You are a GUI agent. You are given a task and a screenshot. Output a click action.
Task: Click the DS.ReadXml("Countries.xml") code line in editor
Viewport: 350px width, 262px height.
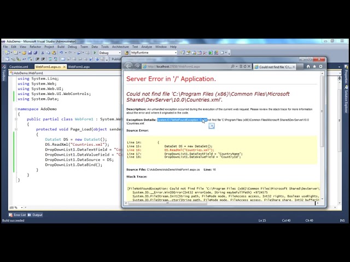pos(77,144)
